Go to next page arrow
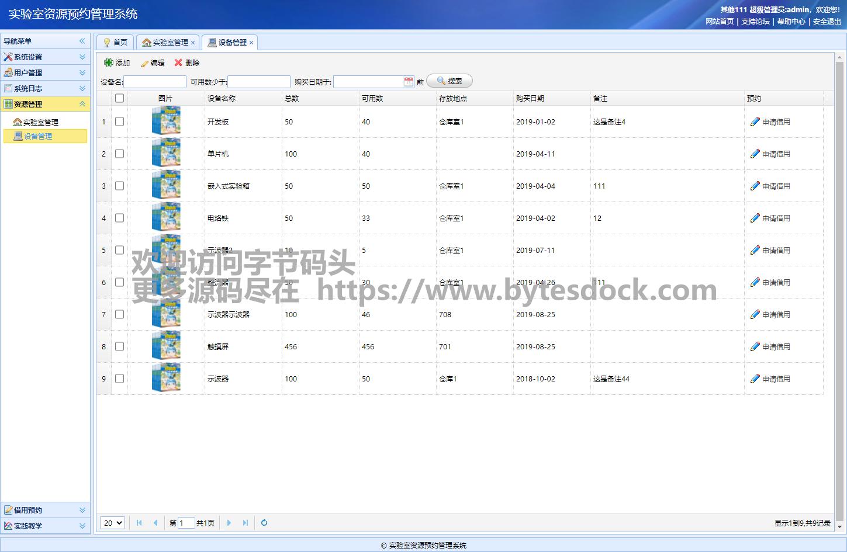 (x=229, y=523)
